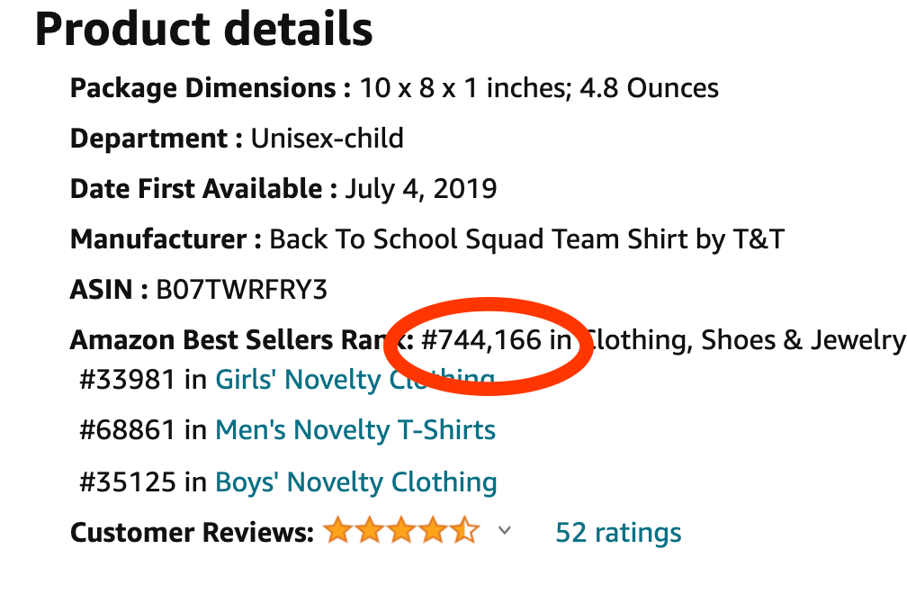Click the Package Dimensions value text
The image size is (907, 603).
pos(539,88)
